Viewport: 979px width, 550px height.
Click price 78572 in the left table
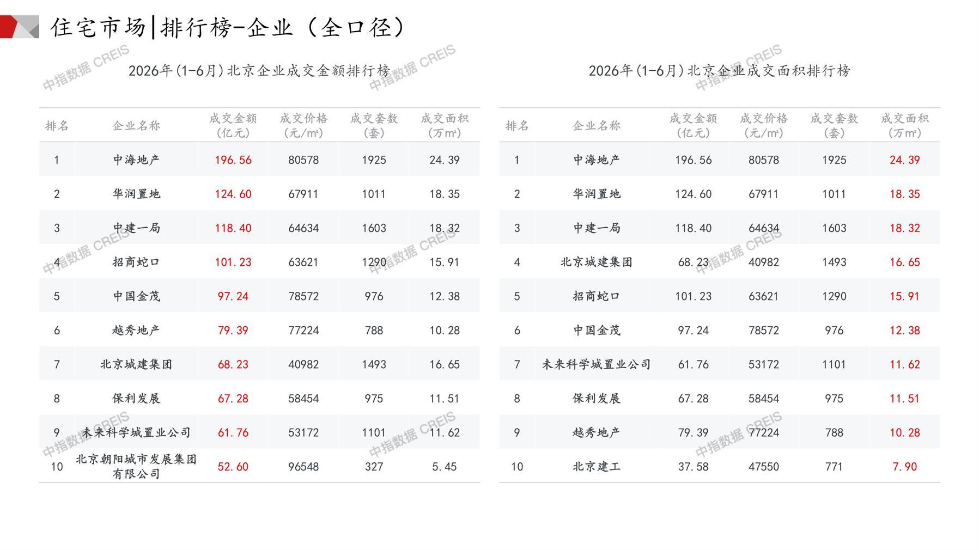(x=303, y=296)
